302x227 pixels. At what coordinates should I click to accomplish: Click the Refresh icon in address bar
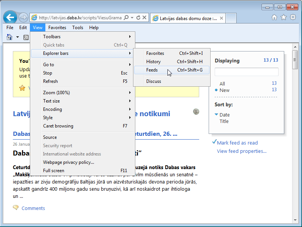pyautogui.click(x=138, y=17)
